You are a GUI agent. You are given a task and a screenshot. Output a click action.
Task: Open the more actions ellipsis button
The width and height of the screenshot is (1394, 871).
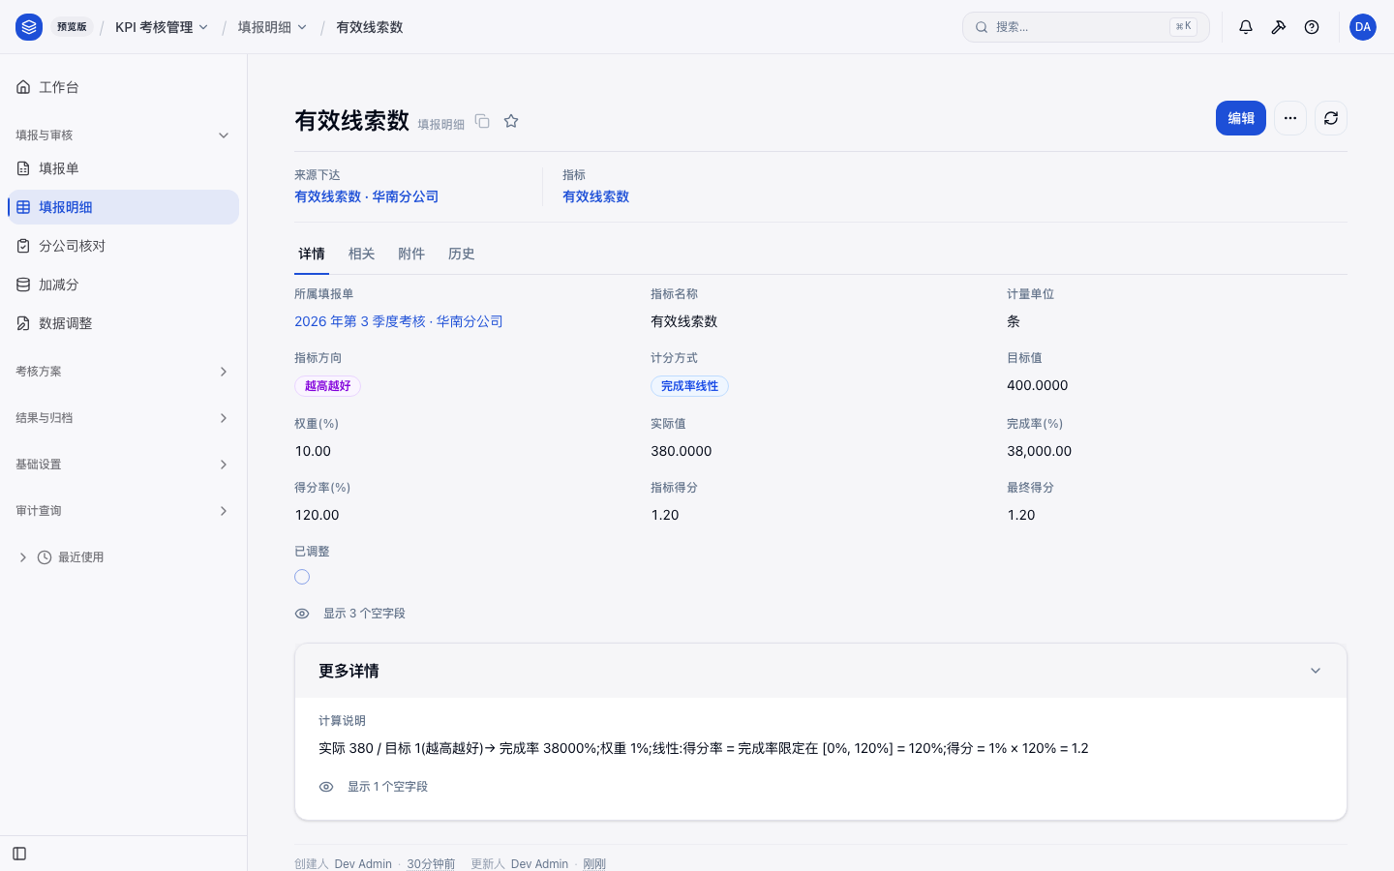click(x=1290, y=118)
